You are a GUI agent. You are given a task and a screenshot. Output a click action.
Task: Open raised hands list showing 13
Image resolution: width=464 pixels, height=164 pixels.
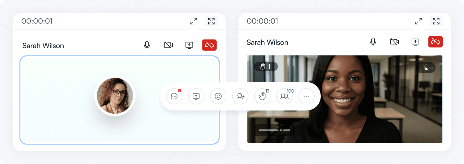coord(262,96)
